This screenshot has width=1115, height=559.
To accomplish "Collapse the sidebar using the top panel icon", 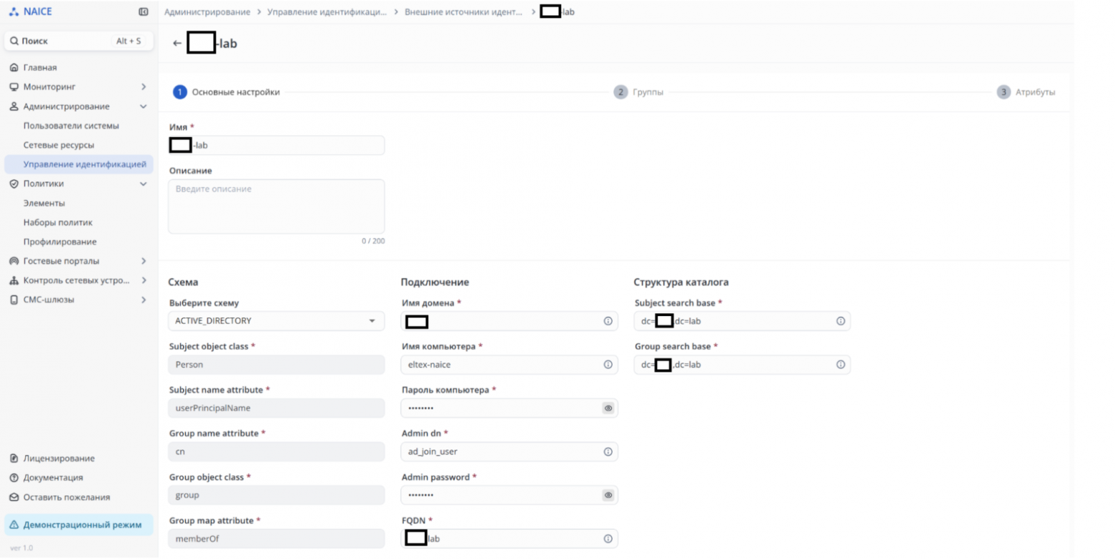I will click(144, 12).
